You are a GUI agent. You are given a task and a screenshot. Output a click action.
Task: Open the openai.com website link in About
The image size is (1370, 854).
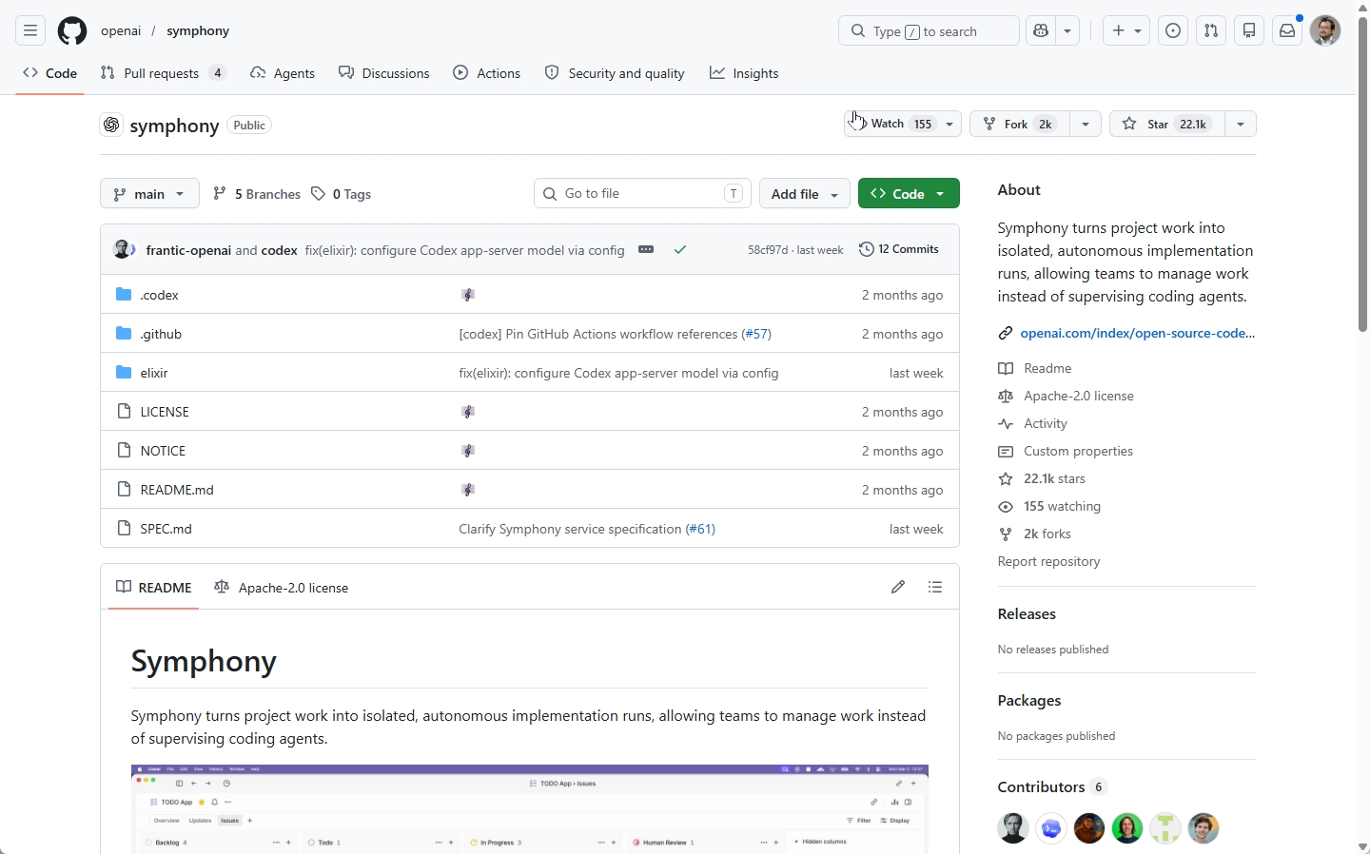click(1137, 333)
